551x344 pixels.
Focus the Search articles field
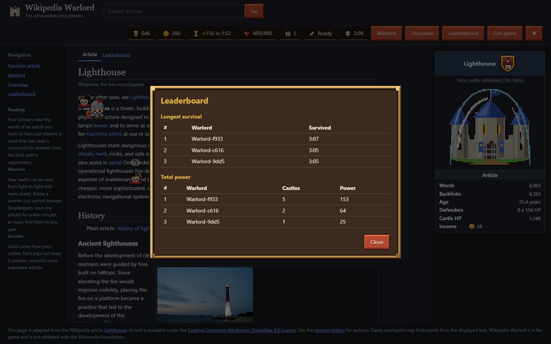[173, 11]
